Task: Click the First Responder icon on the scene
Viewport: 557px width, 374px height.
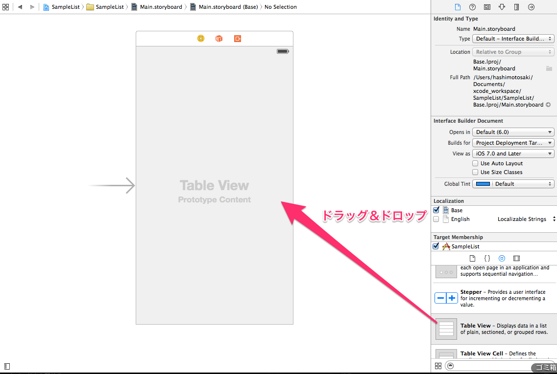Action: [x=218, y=38]
